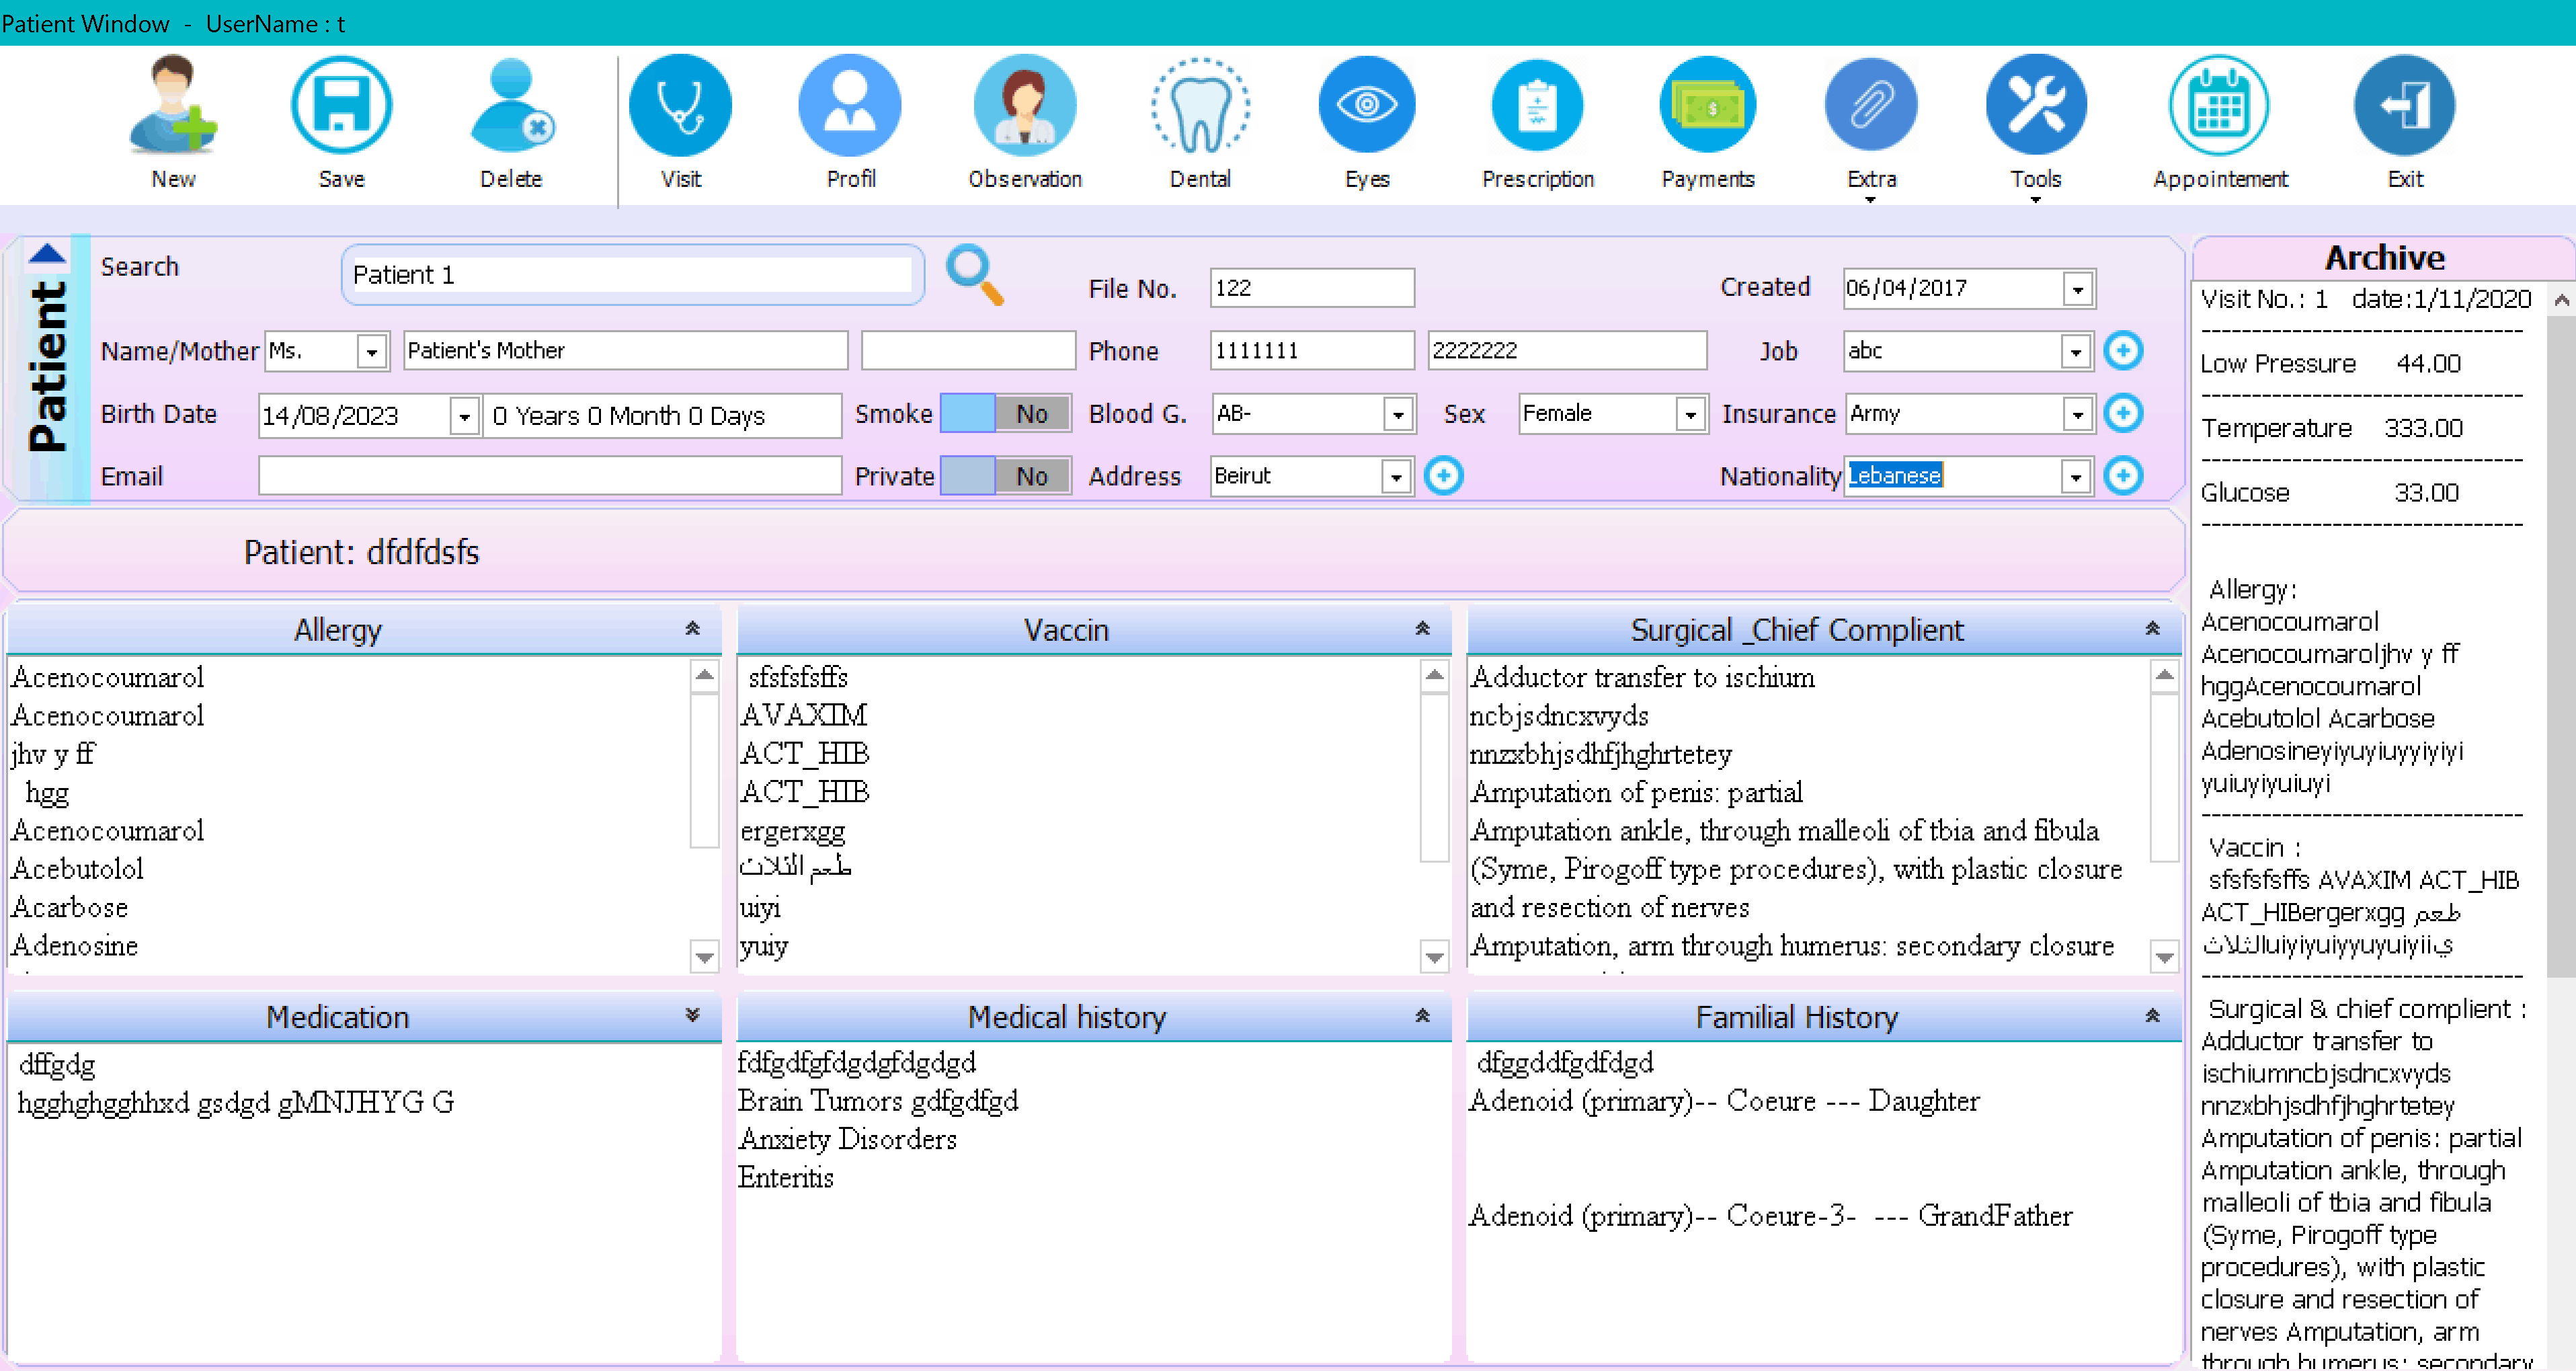Collapse the Allergy panel header arrow
2576x1371 pixels.
[x=692, y=629]
